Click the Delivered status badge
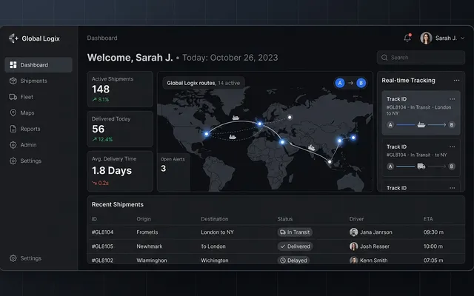Viewport: 474px width, 296px height. point(295,246)
